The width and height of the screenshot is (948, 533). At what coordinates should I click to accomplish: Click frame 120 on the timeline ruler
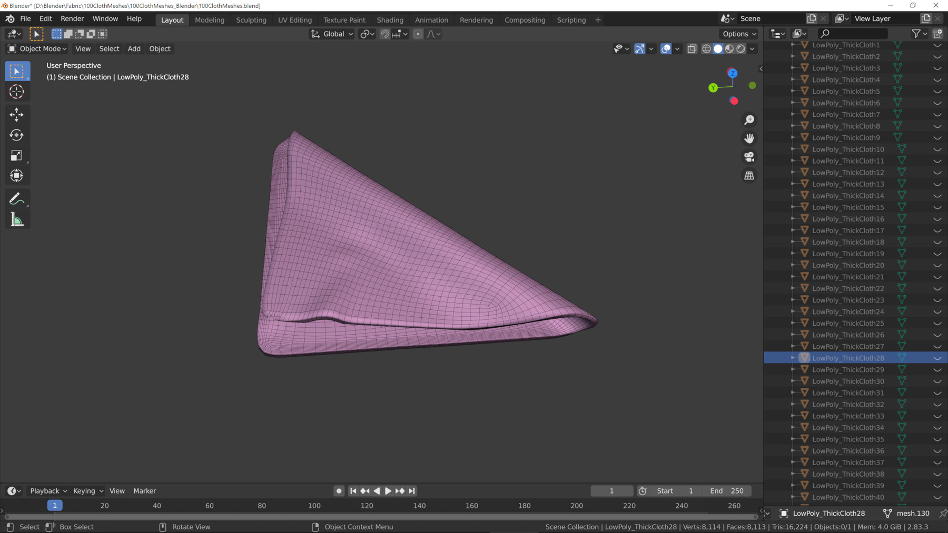367,506
